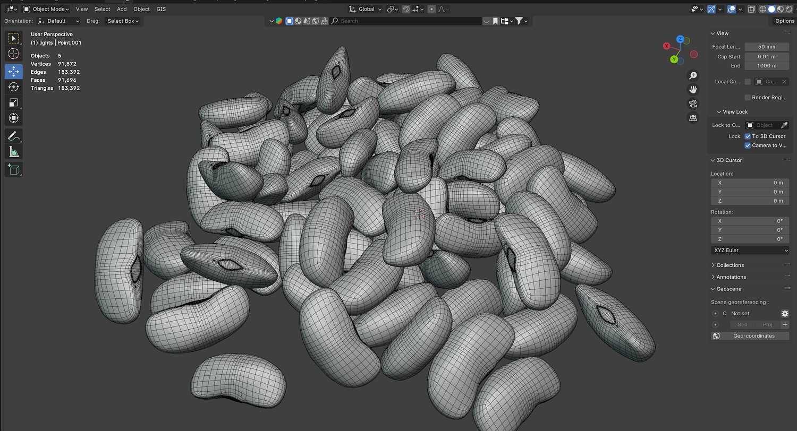Click the zoom viewport magnifier icon
This screenshot has width=797, height=431.
point(693,75)
